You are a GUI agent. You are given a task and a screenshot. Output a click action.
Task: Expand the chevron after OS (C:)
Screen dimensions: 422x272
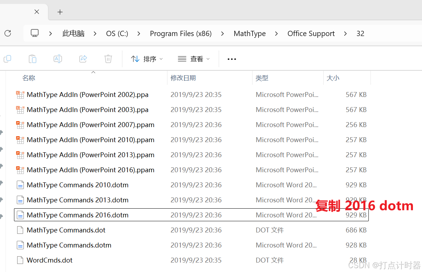click(x=139, y=34)
